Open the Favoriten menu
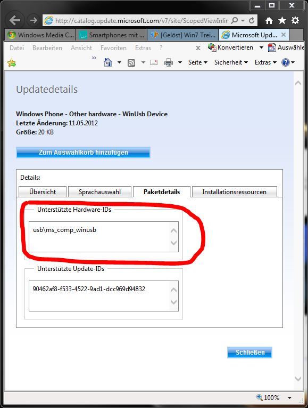The width and height of the screenshot is (308, 408). coord(113,48)
